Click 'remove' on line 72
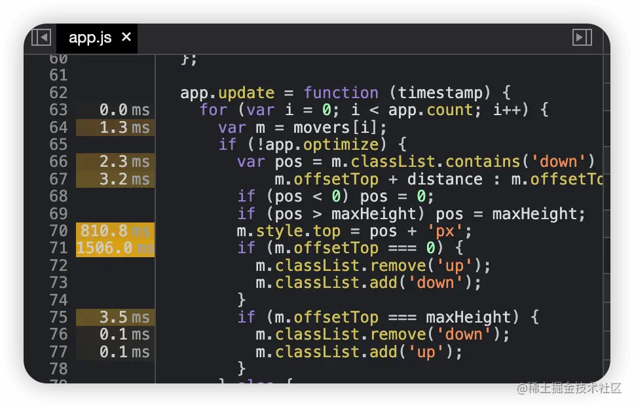The width and height of the screenshot is (634, 407). pos(398,266)
